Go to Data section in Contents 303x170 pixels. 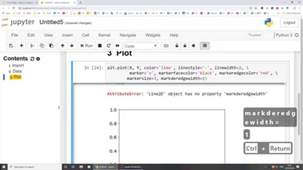(x=17, y=71)
